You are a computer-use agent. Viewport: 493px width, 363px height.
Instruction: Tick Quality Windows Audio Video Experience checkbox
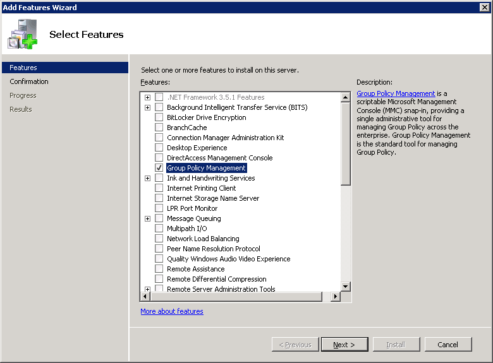159,258
